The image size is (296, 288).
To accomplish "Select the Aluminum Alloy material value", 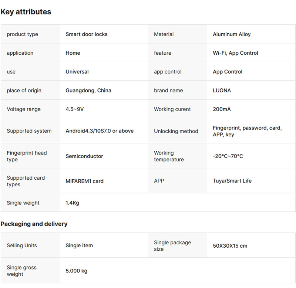I will 232,34.
